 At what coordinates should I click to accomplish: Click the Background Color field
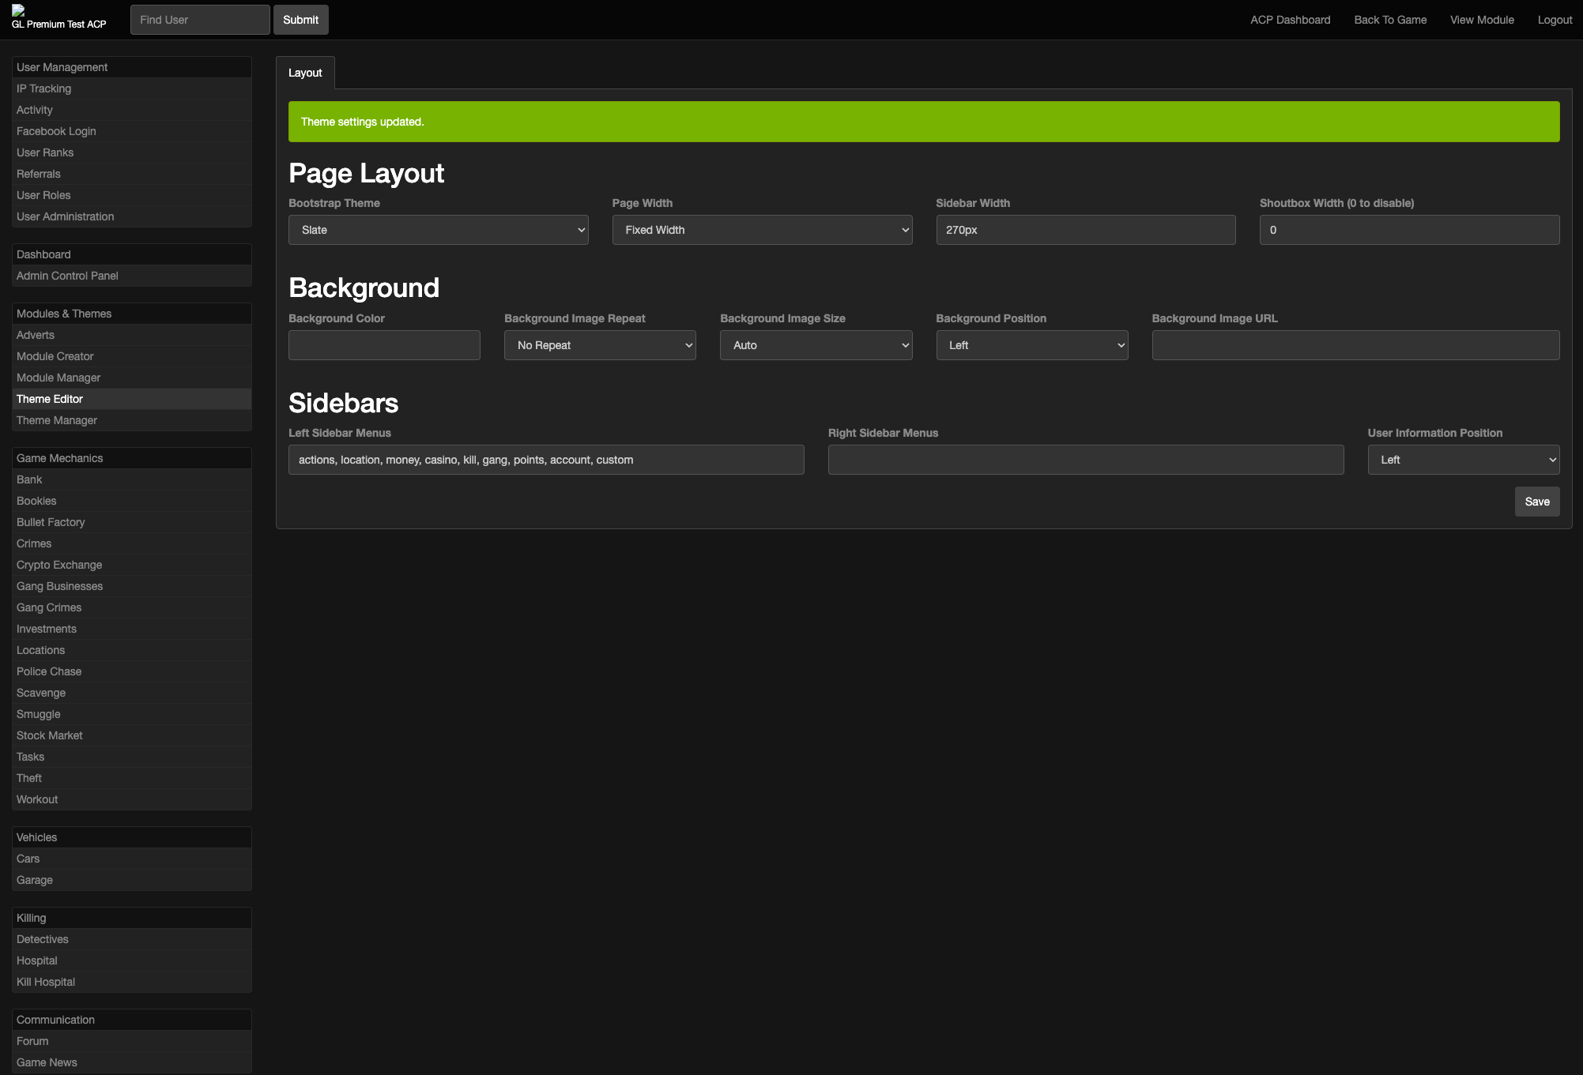click(384, 345)
